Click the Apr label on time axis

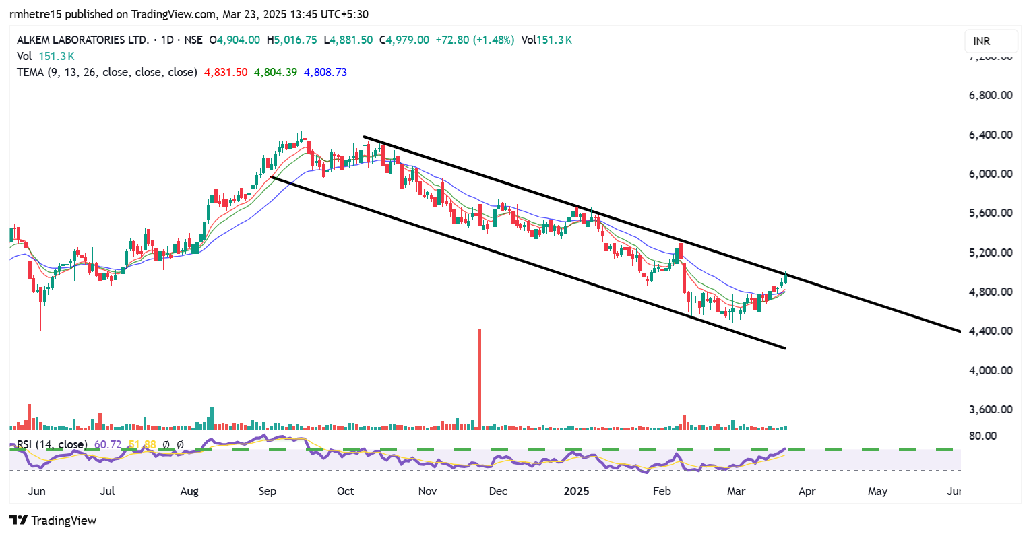point(807,491)
